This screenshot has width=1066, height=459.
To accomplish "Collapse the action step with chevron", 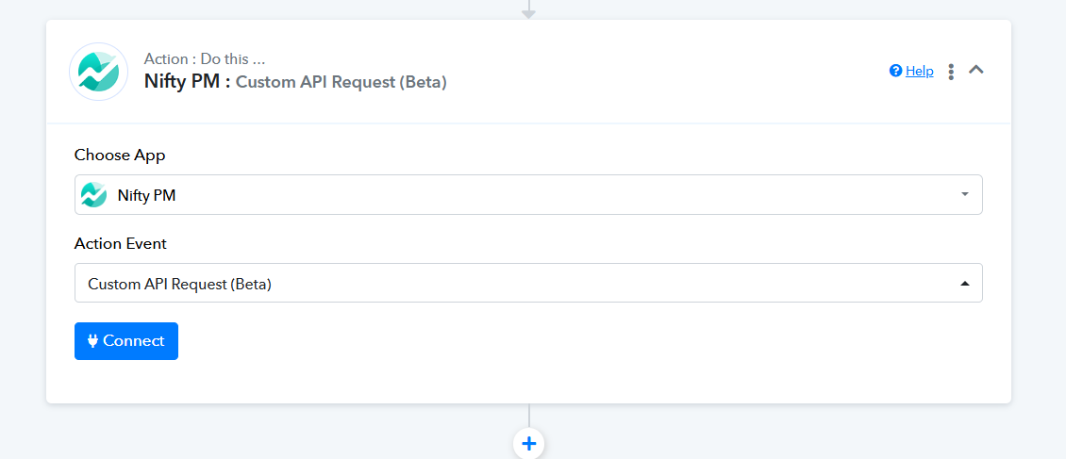I will (x=975, y=69).
